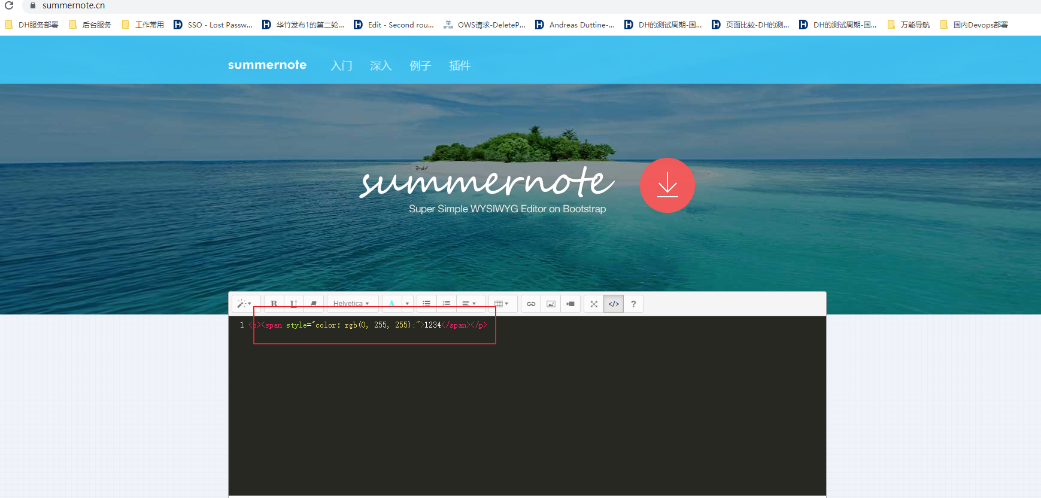Click the summernote.cn address bar
The image size is (1041, 498).
(74, 5)
